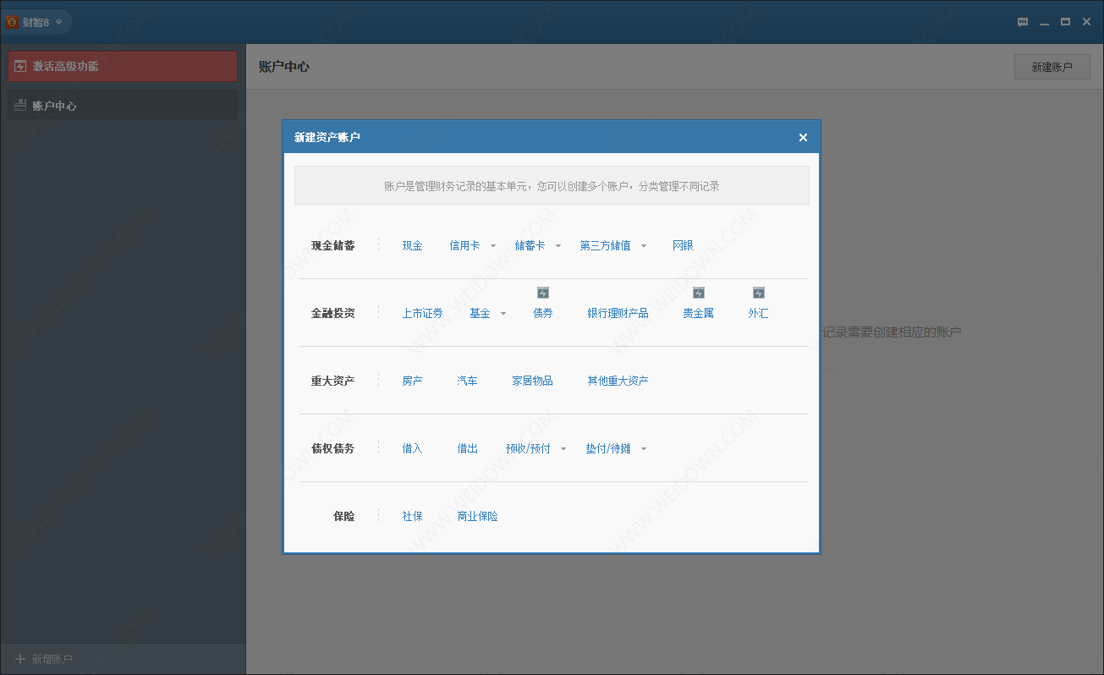
Task: Choose the 外汇 account type
Action: click(x=758, y=313)
